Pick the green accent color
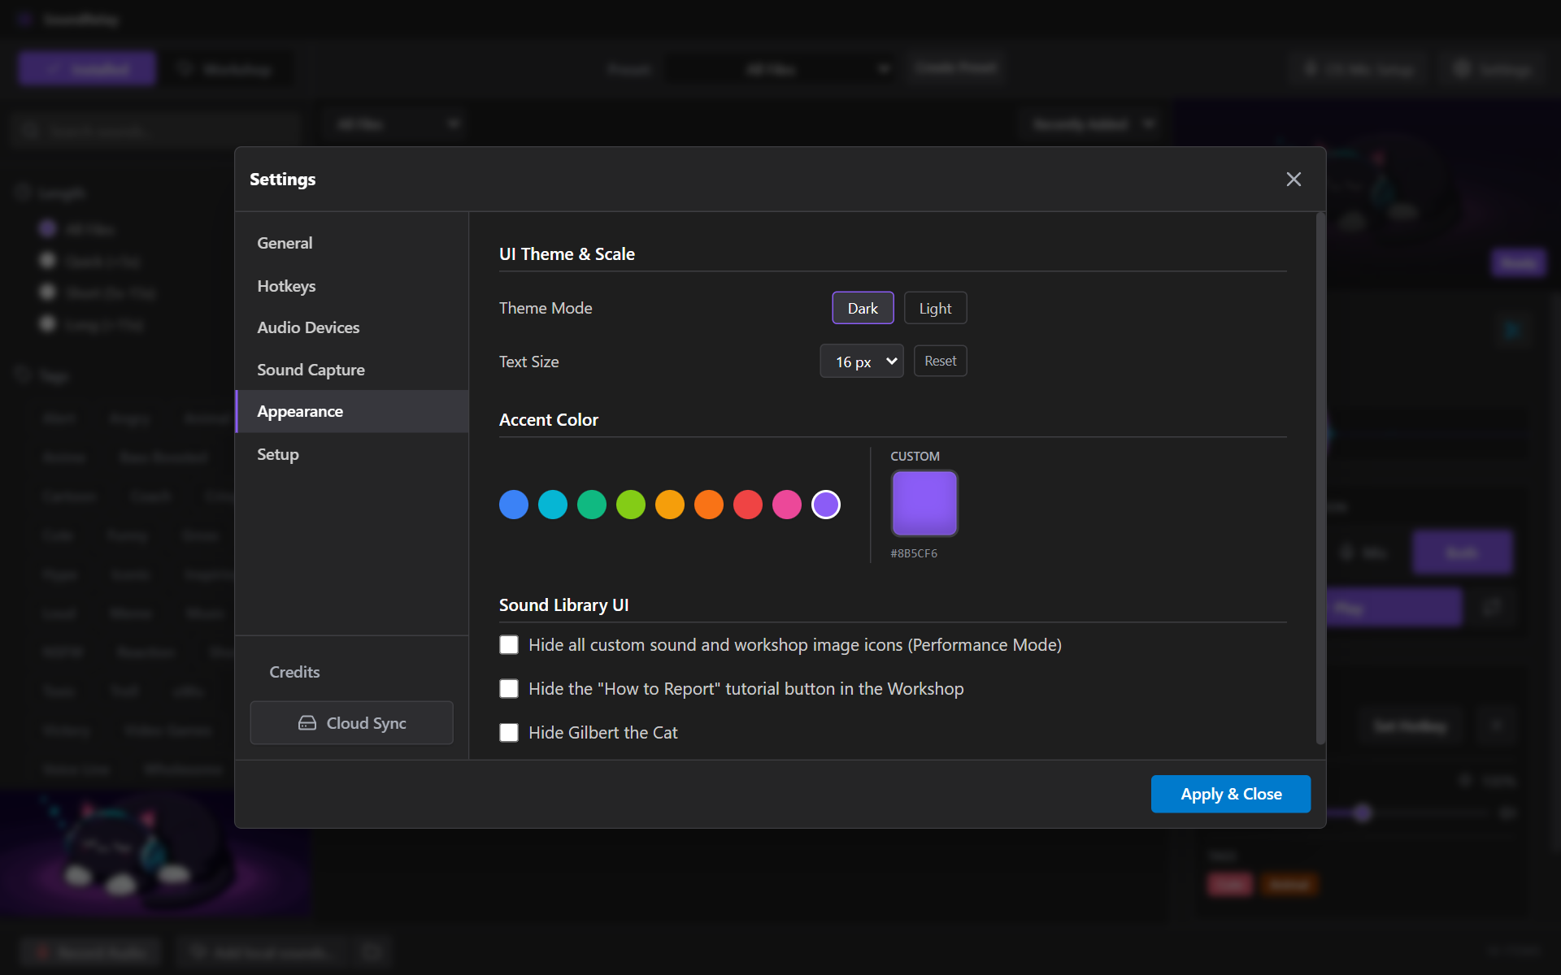Viewport: 1561px width, 975px height. [592, 505]
